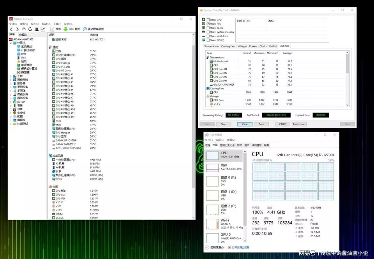The width and height of the screenshot is (374, 259).
Task: Select GPU 0 in Task Manager sidebar
Action: click(224, 238)
